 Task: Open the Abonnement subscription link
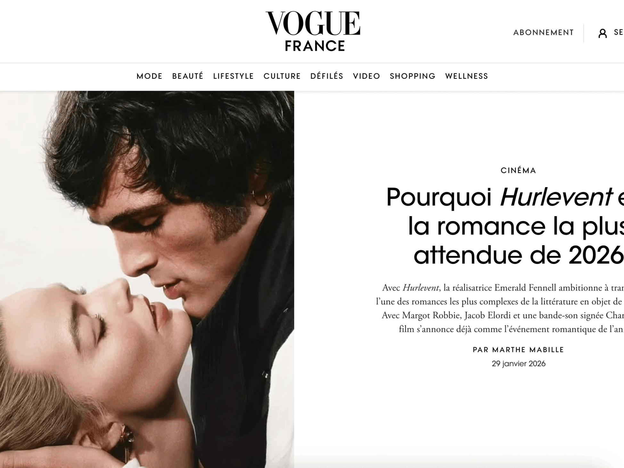(544, 33)
